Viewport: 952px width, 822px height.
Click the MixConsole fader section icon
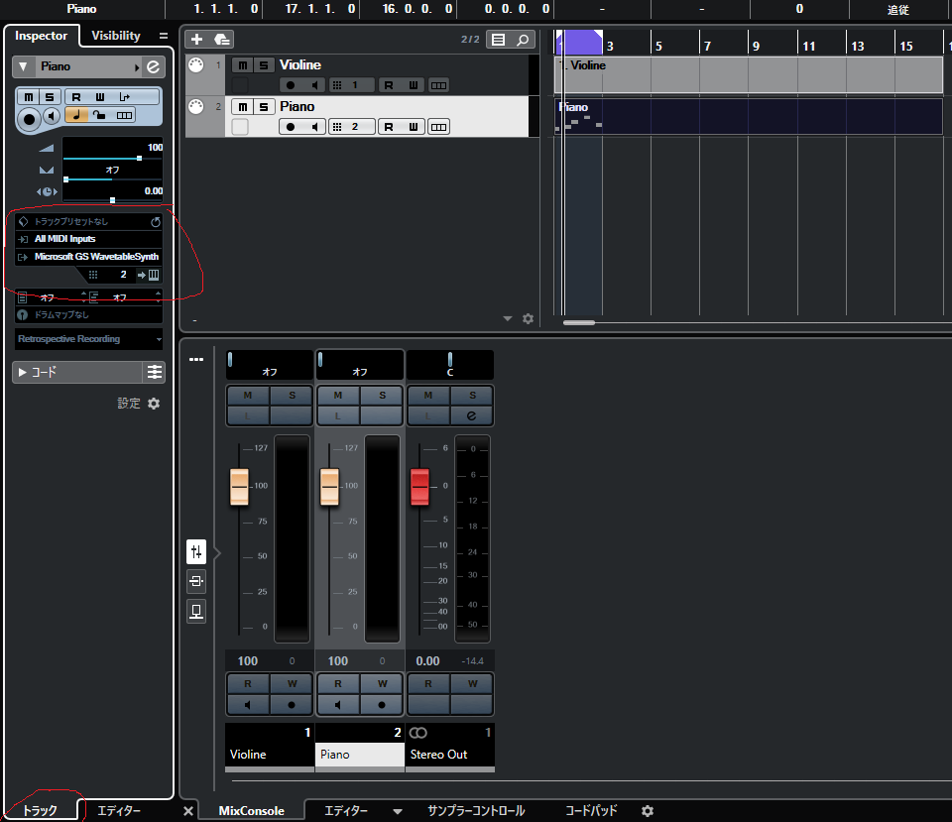tap(196, 552)
